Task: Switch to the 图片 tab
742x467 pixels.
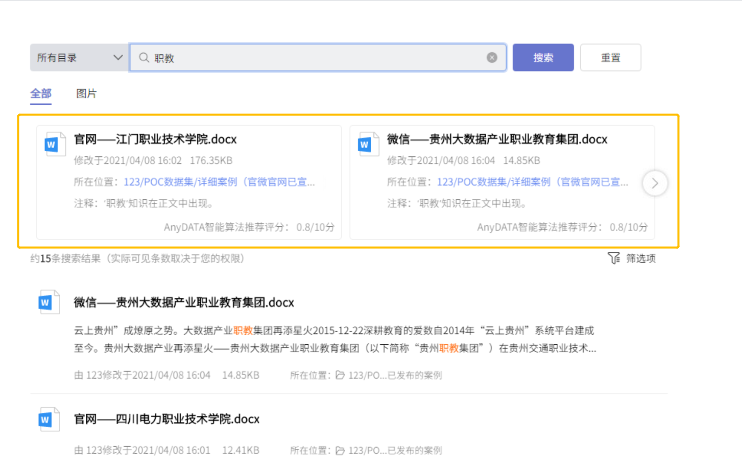Action: (86, 94)
